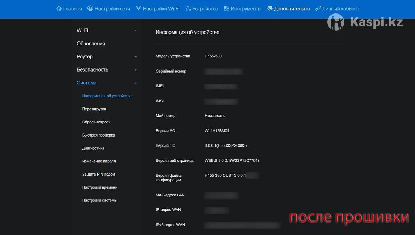Select Диагностика in the Система menu

pos(93,148)
